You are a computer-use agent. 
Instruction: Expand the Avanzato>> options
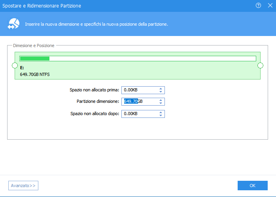pyautogui.click(x=23, y=186)
